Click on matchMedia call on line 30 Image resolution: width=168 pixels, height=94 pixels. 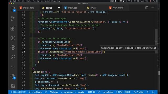[56, 52]
